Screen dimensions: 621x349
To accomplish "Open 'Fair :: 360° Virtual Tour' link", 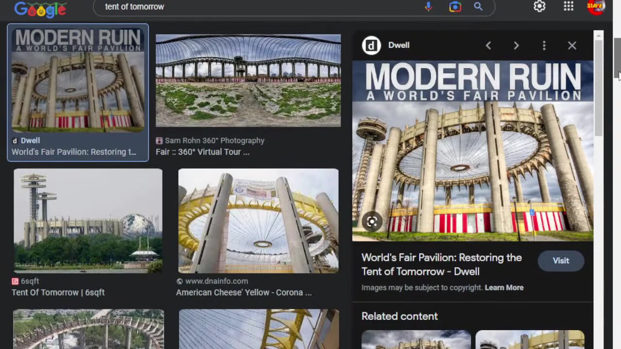I will [203, 152].
